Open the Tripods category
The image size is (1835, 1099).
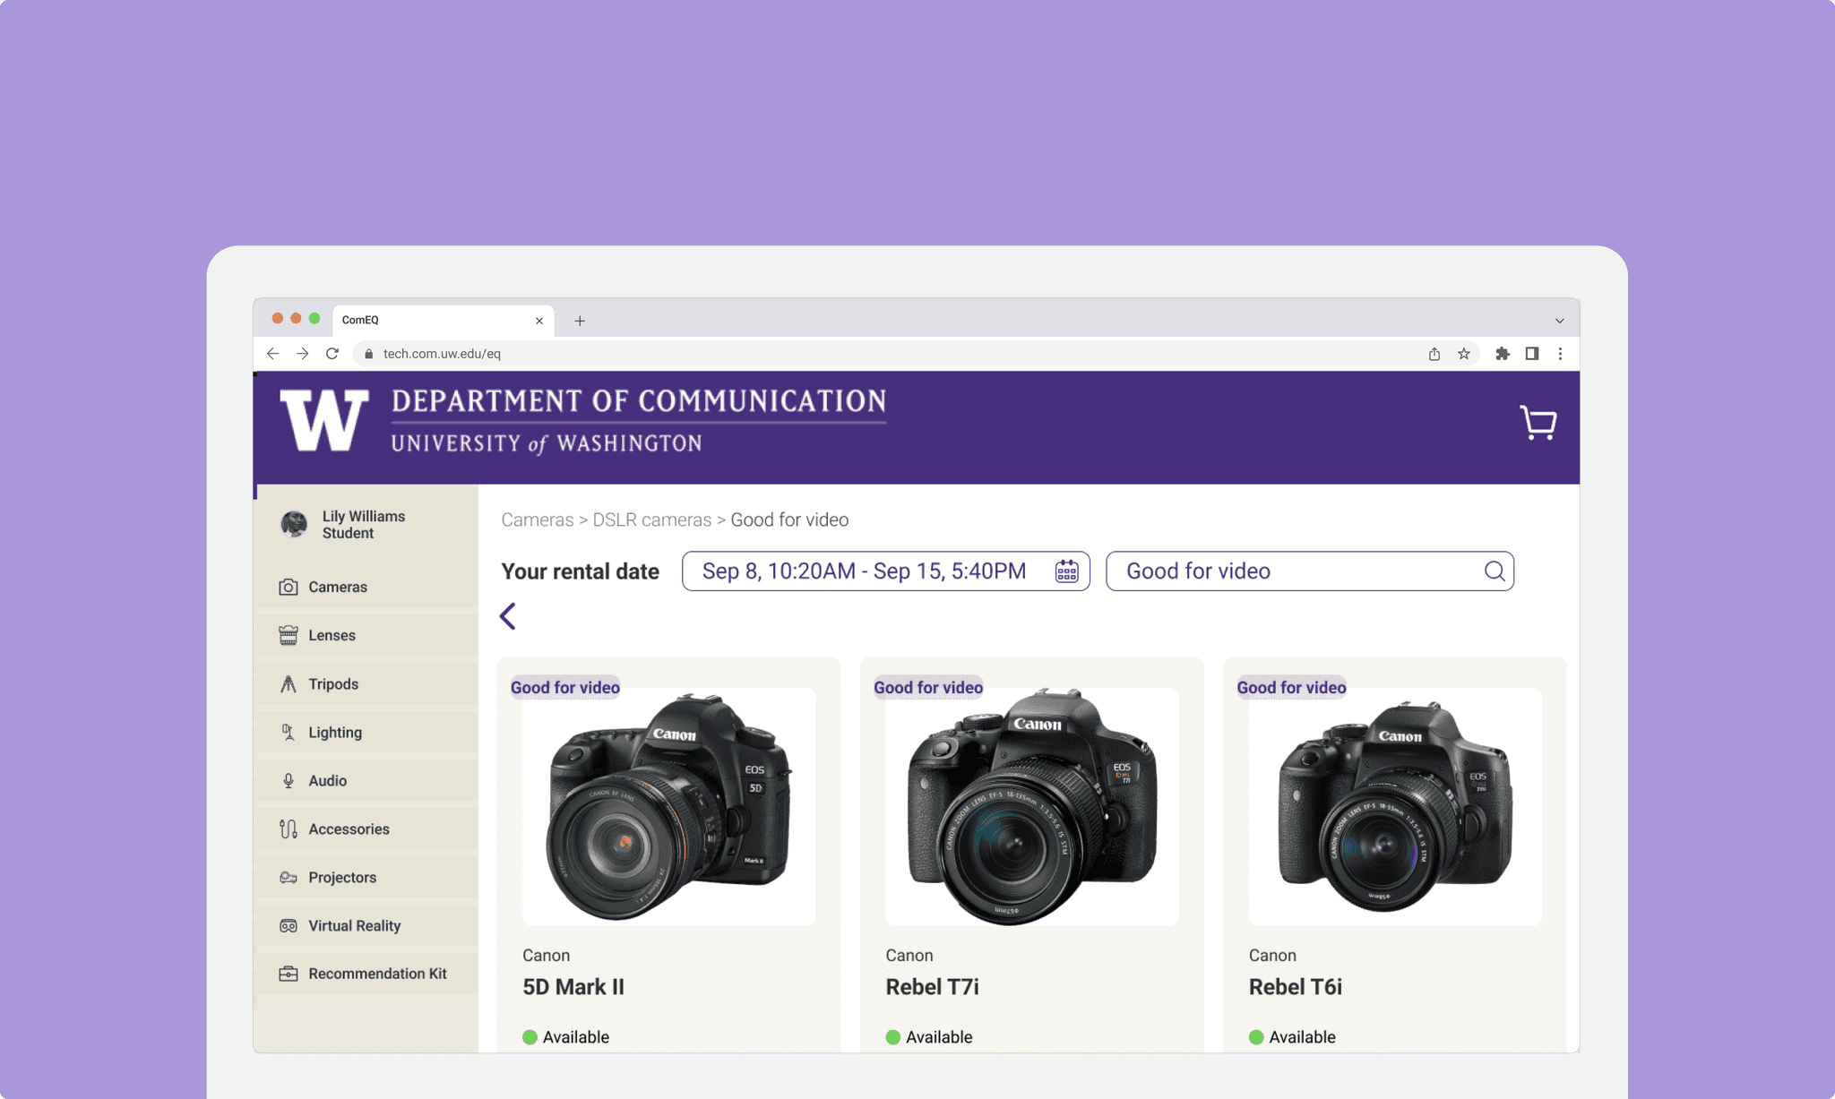(x=333, y=684)
